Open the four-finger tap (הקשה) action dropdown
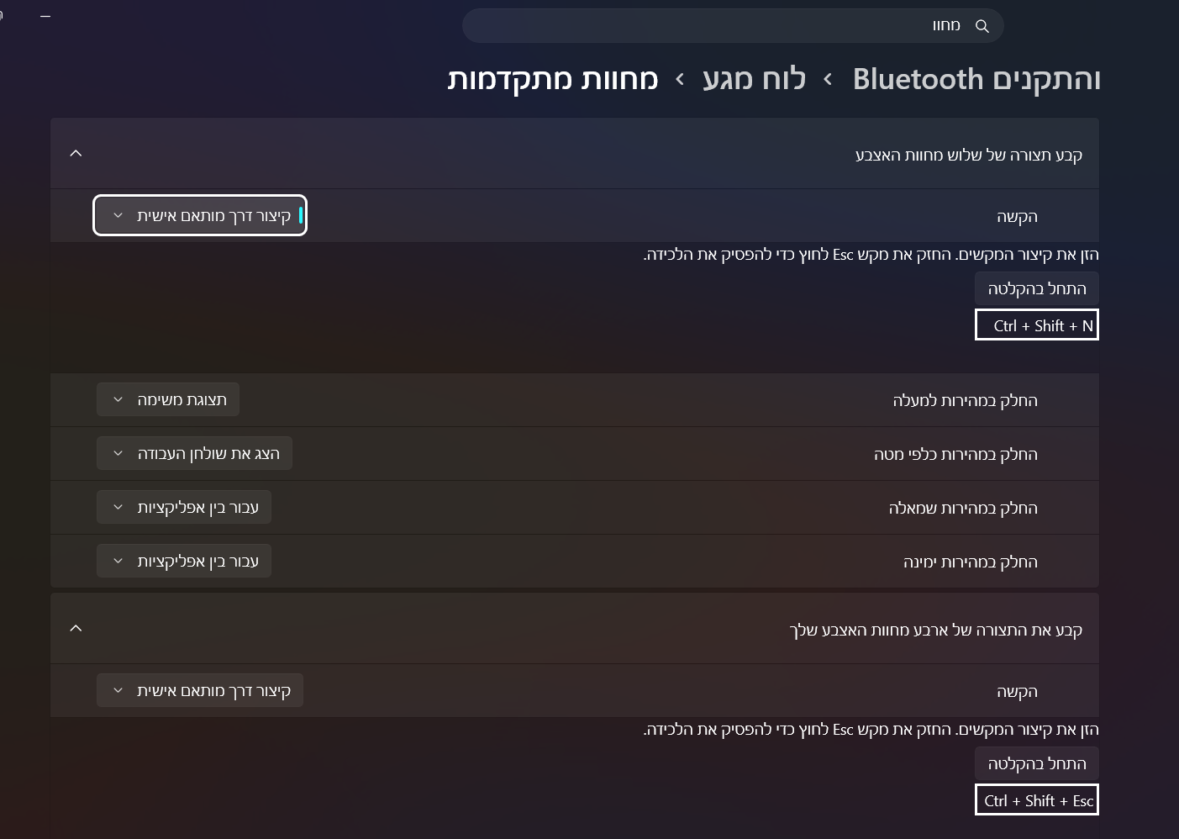This screenshot has height=839, width=1179. point(200,690)
